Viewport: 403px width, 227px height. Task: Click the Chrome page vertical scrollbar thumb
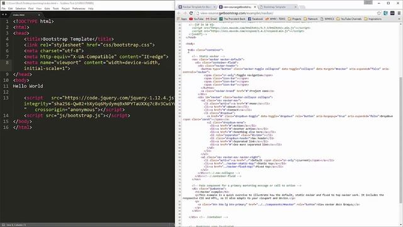(x=400, y=140)
